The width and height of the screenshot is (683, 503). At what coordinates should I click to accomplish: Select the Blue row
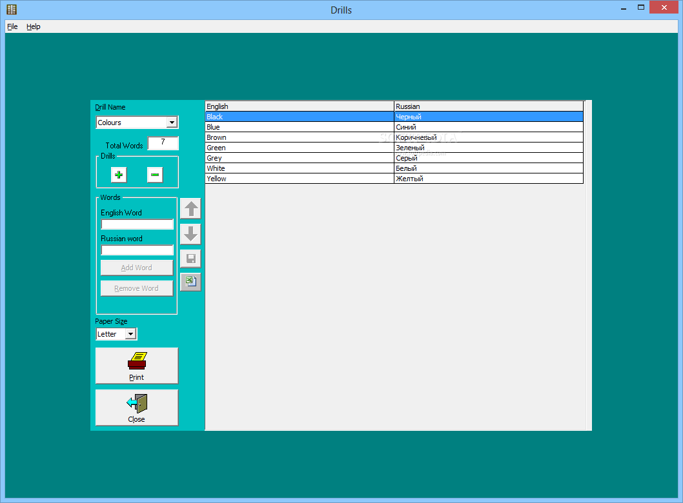click(394, 127)
